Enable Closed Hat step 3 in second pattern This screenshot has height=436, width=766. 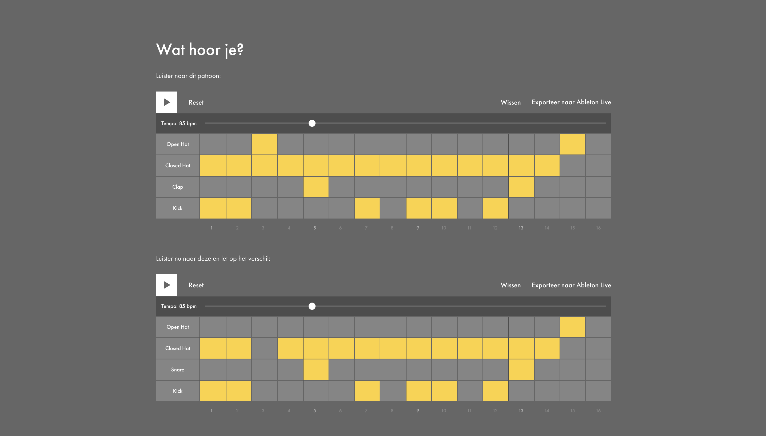coord(264,348)
